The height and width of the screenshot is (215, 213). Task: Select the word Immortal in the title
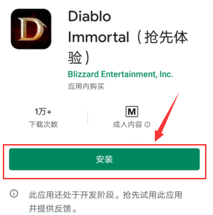[x=99, y=37]
